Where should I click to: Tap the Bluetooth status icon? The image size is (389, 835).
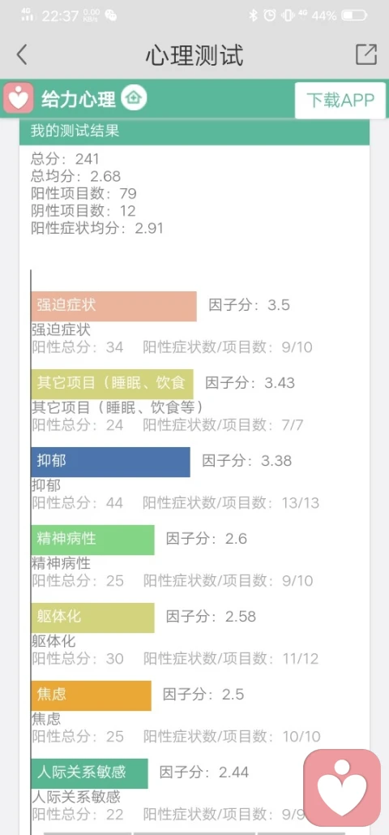(x=253, y=15)
